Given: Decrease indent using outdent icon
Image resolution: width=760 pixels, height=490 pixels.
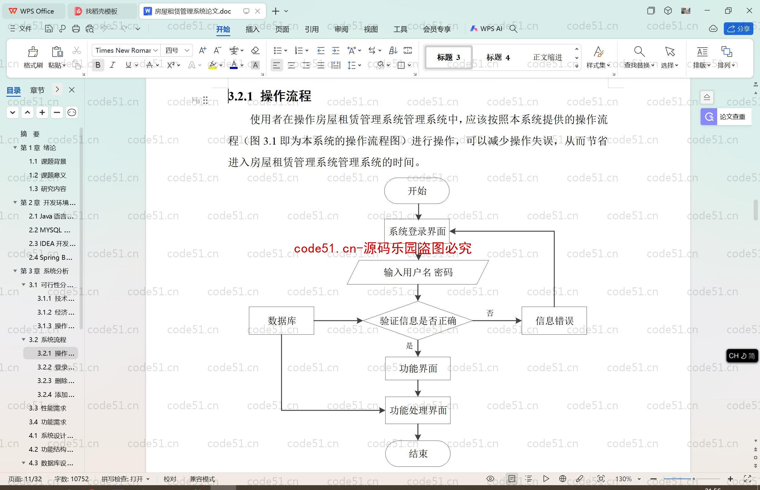Looking at the screenshot, I should tap(321, 50).
